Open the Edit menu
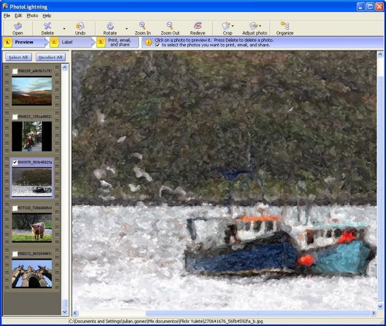Viewport: 386px width, 326px height. (18, 15)
